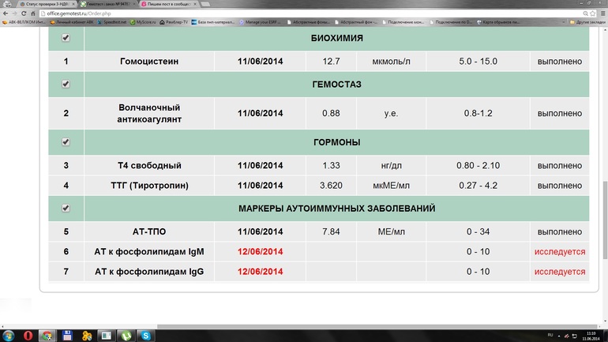Screen dimensions: 608x342
Task: Click the reference range 5.0 - 15.0
Action: tap(478, 62)
